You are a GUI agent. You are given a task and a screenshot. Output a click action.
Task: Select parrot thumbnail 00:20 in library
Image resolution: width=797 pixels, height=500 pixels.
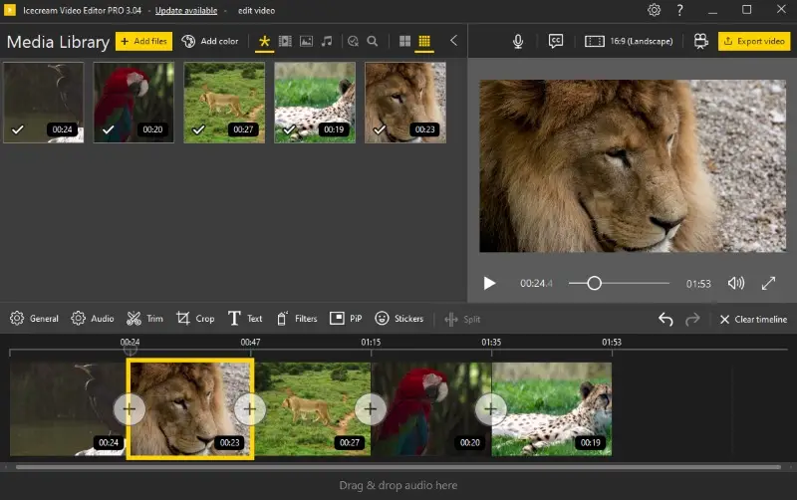tap(133, 103)
